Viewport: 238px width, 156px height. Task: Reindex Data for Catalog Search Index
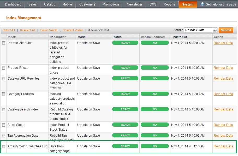pyautogui.click(x=223, y=109)
